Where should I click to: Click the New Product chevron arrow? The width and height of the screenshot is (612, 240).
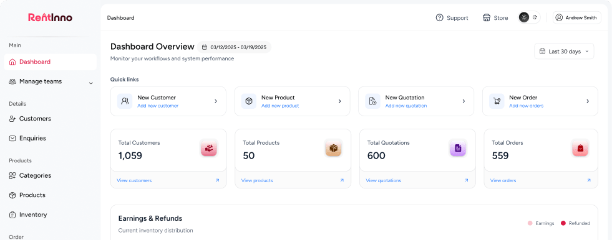[339, 101]
